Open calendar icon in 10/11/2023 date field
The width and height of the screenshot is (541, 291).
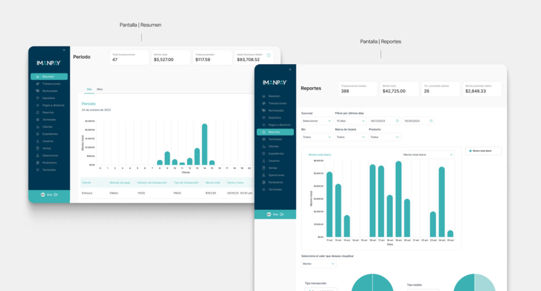[397, 120]
